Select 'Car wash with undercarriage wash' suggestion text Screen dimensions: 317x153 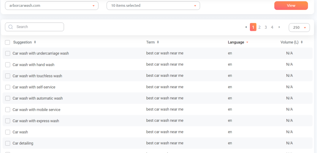pos(41,53)
